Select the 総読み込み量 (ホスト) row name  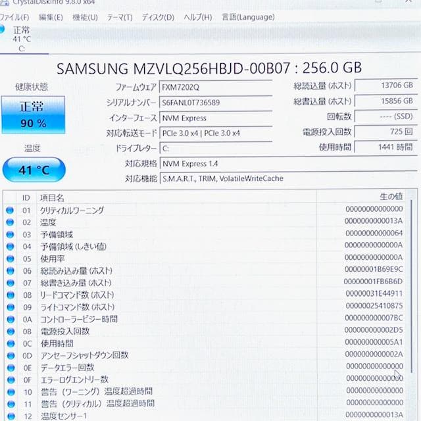click(x=76, y=271)
